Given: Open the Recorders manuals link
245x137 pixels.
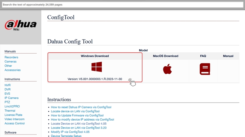Looking at the screenshot, I should pos(11,57).
